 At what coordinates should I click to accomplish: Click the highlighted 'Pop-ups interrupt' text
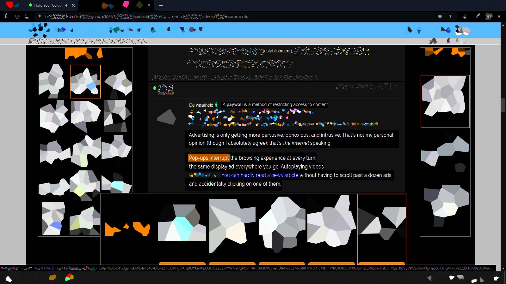[209, 158]
